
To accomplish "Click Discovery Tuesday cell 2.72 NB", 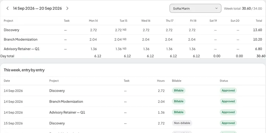I will [x=120, y=30].
